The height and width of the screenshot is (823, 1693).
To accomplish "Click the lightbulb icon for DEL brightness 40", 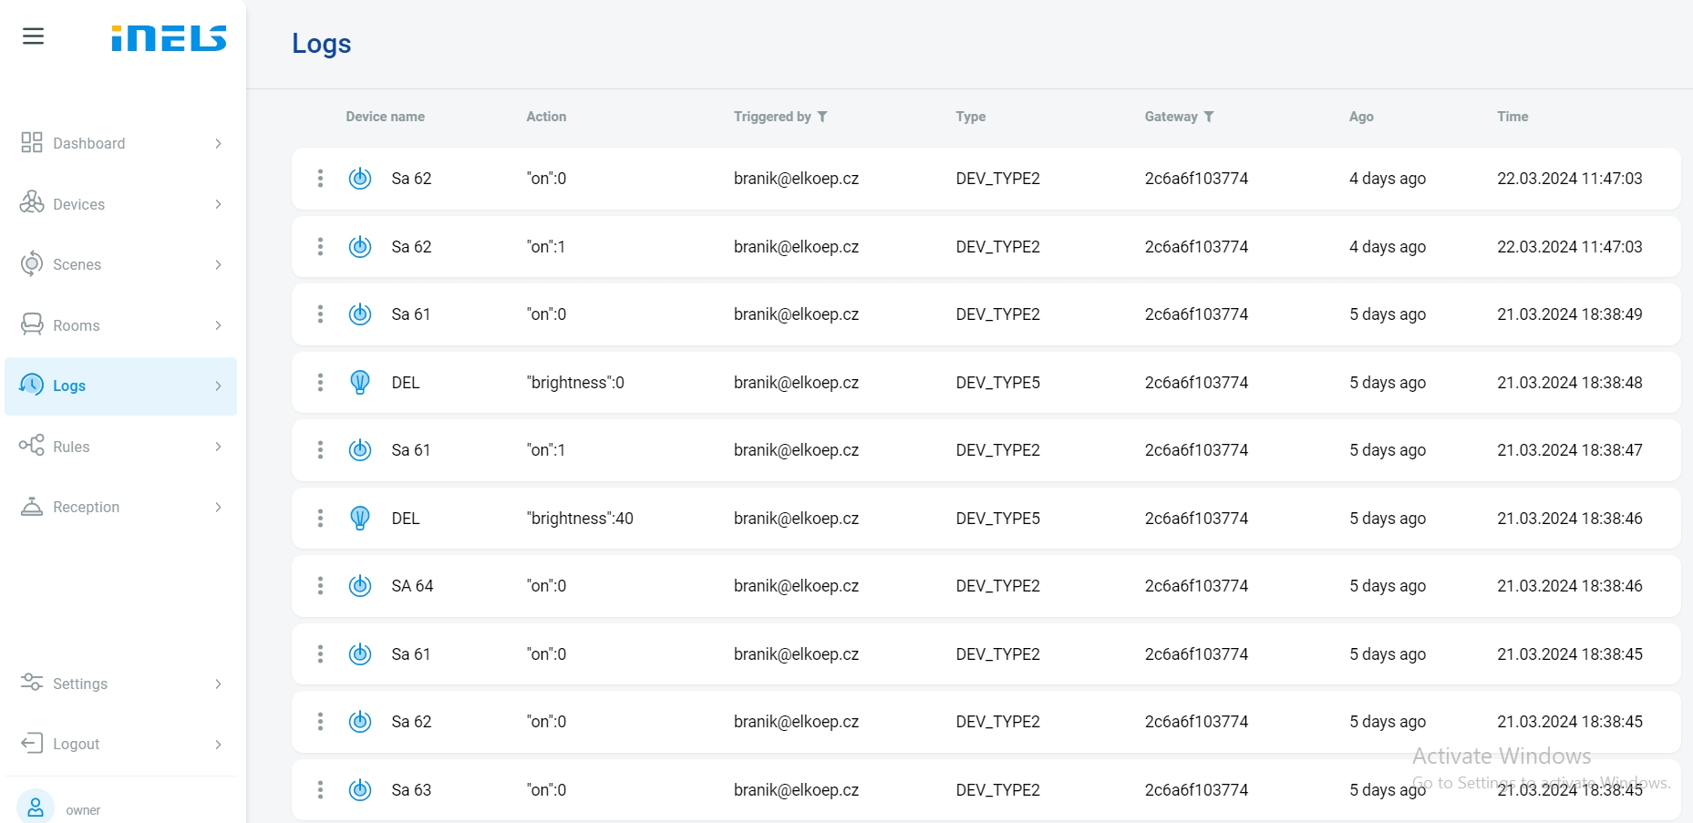I will pyautogui.click(x=360, y=519).
